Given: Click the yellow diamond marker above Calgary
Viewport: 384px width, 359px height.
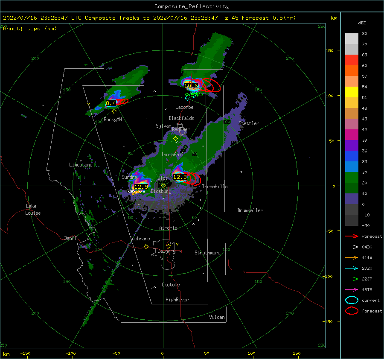Looking at the screenshot, I should click(x=169, y=246).
